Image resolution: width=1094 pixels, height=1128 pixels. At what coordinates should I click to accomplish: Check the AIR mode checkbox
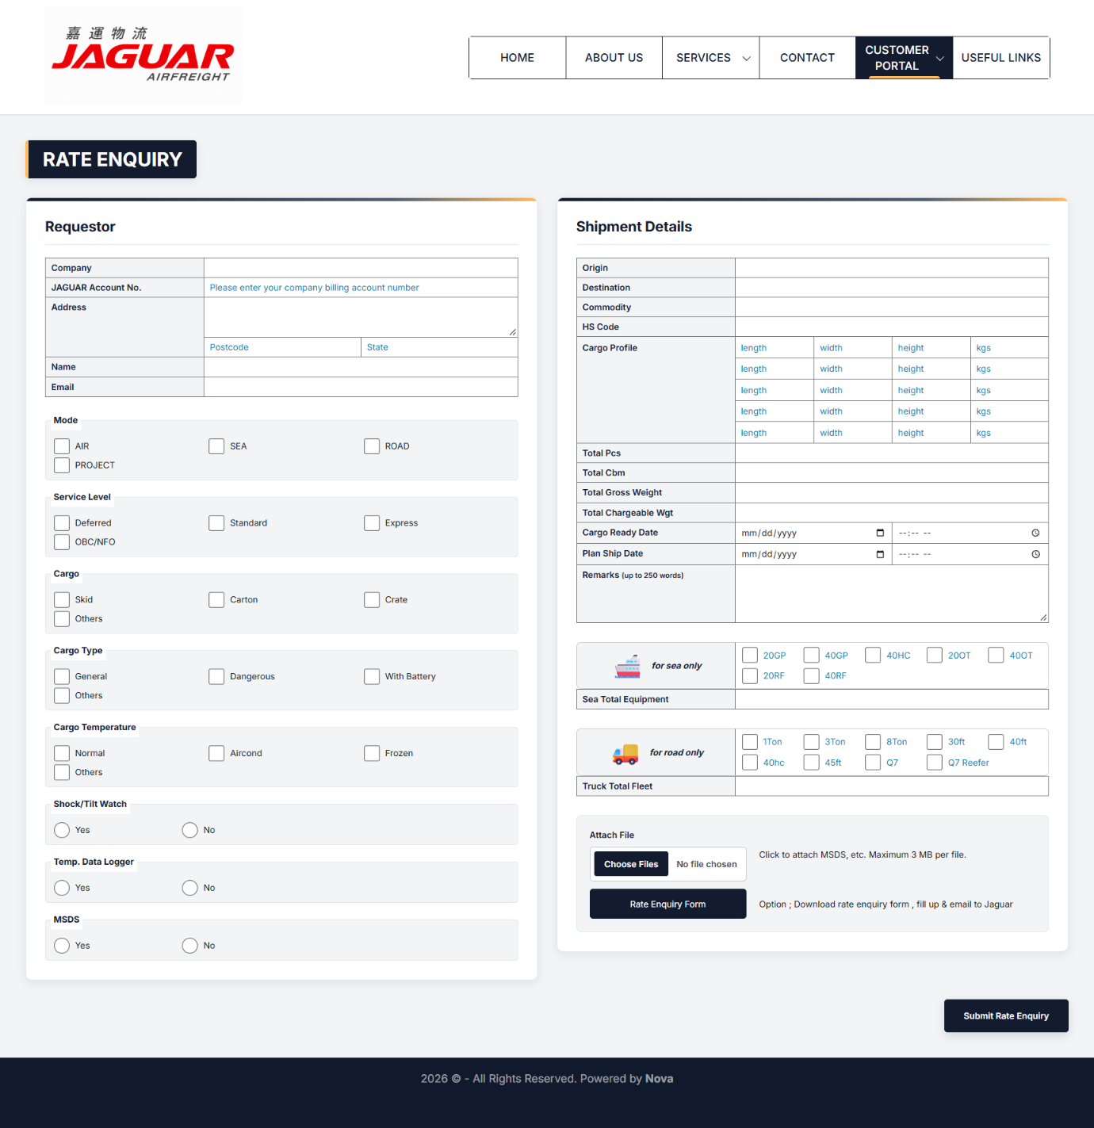(x=62, y=446)
